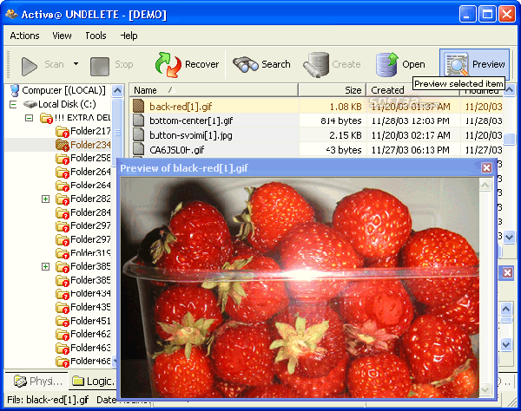
Task: Select the Folder435 deleted folder icon
Action: 63,308
